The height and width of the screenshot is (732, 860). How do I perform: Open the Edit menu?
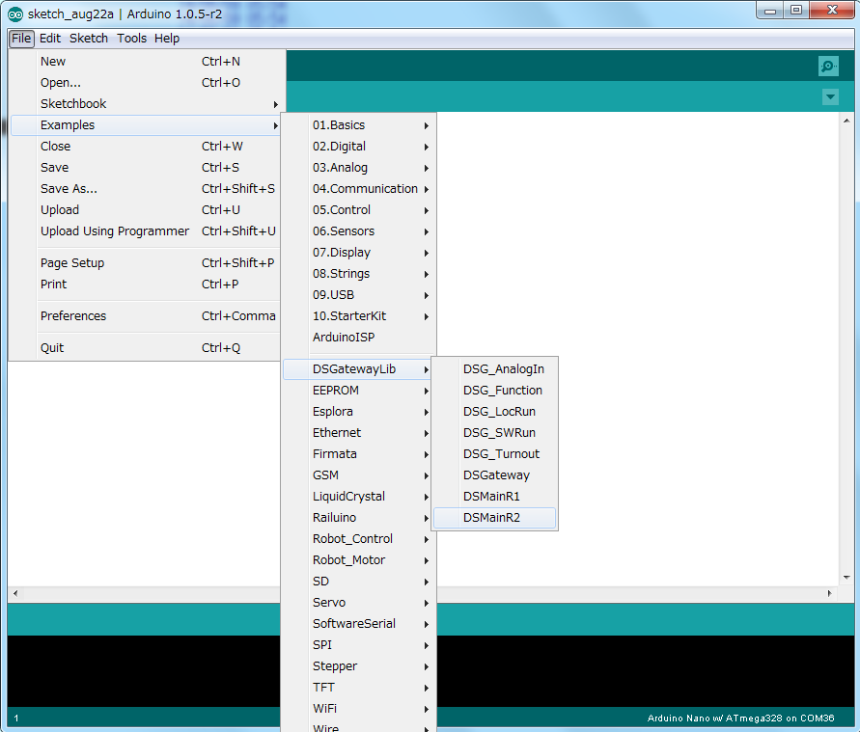[50, 39]
